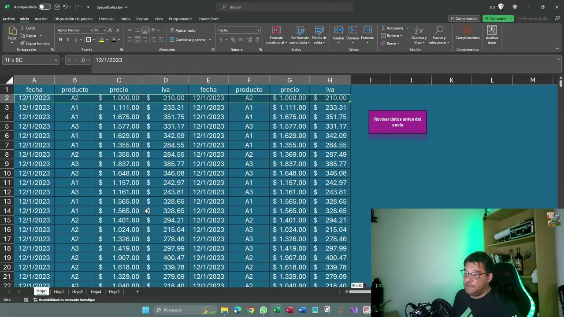Click the Borrar clear button

tap(390, 43)
